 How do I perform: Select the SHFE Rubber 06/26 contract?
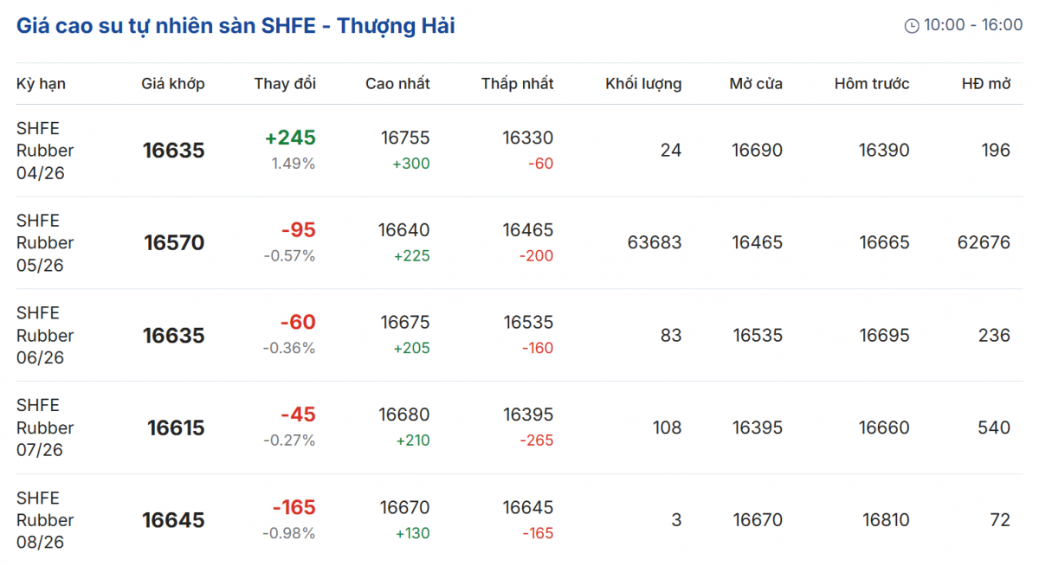(x=45, y=336)
